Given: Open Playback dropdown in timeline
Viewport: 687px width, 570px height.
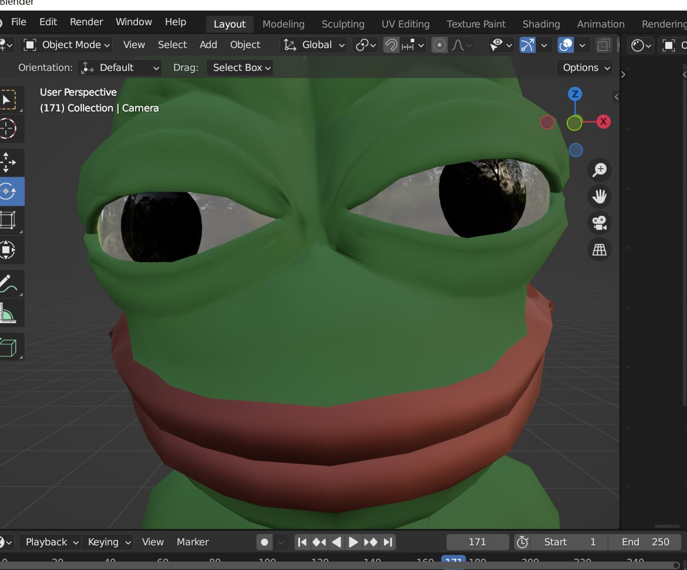Looking at the screenshot, I should coord(51,542).
